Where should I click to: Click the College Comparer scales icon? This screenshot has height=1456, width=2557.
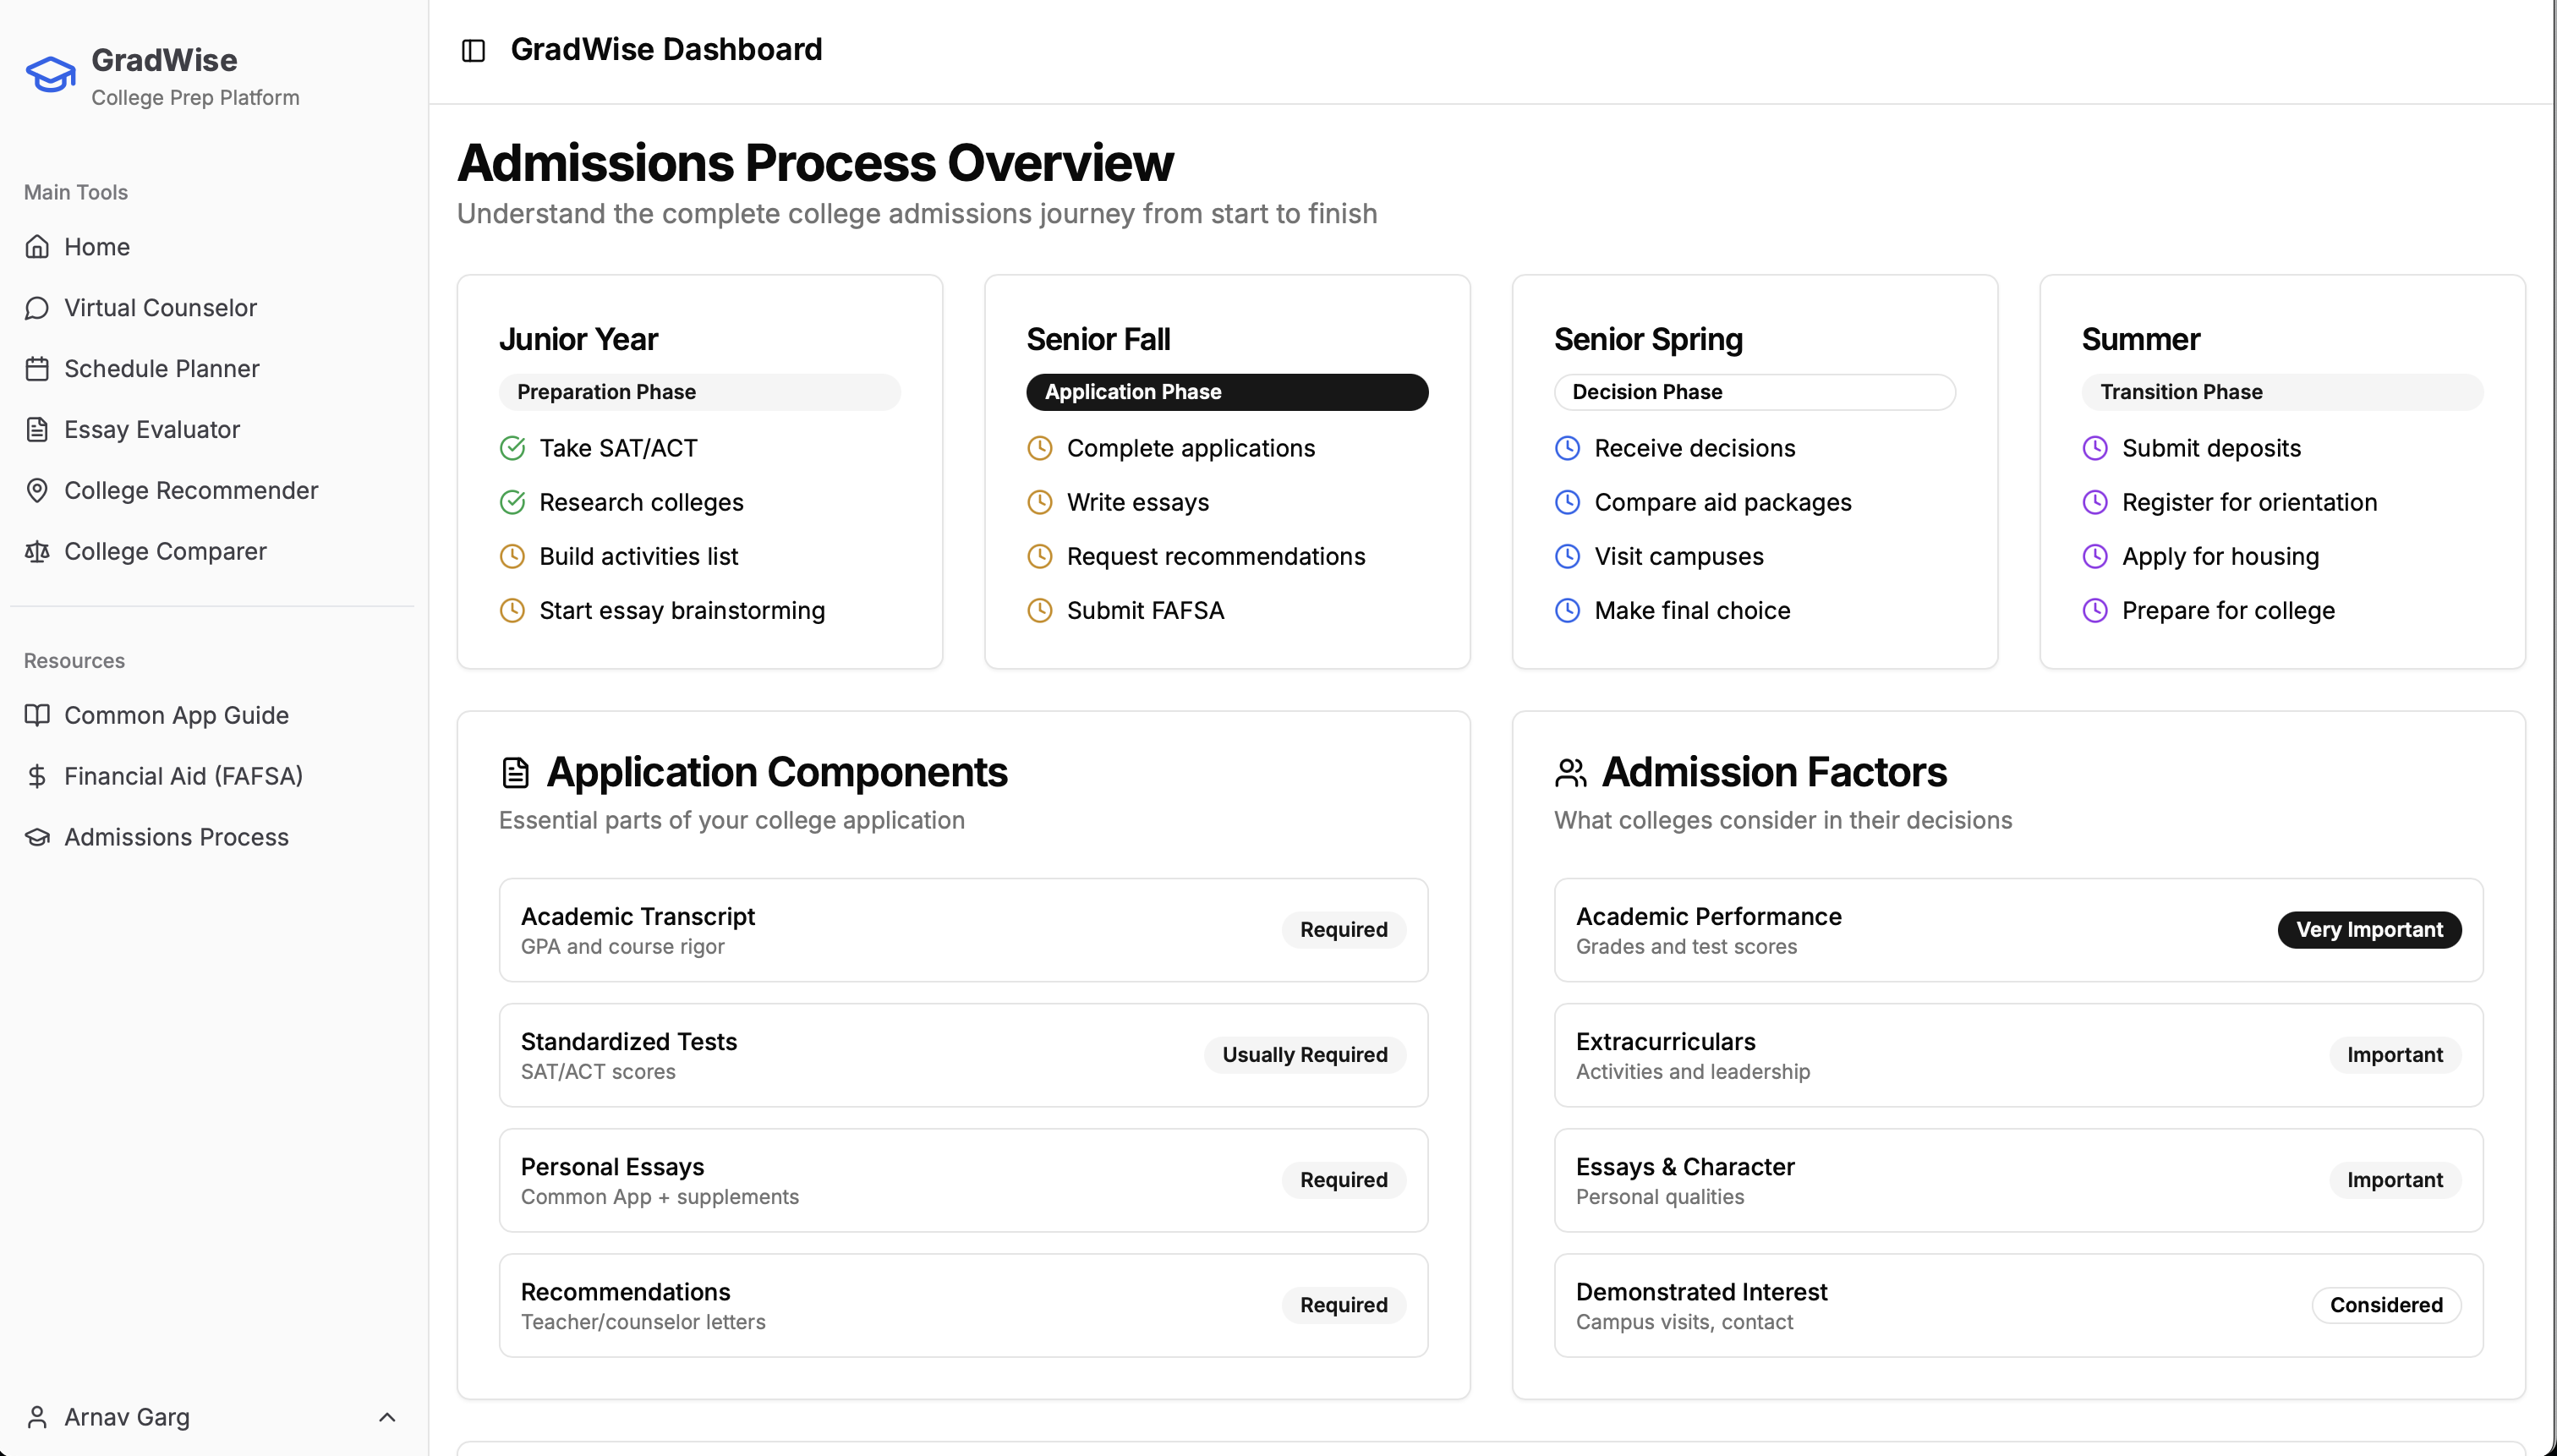[37, 552]
